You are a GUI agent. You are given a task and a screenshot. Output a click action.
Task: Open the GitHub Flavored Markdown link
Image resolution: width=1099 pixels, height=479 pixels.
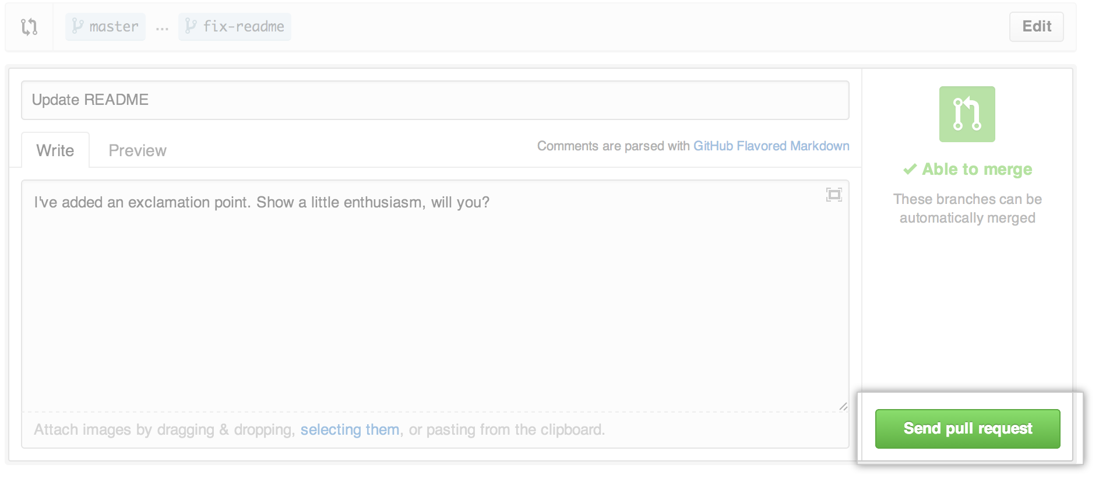tap(771, 146)
